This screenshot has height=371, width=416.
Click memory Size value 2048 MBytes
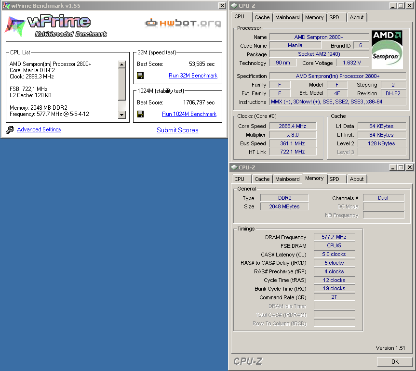click(x=284, y=206)
